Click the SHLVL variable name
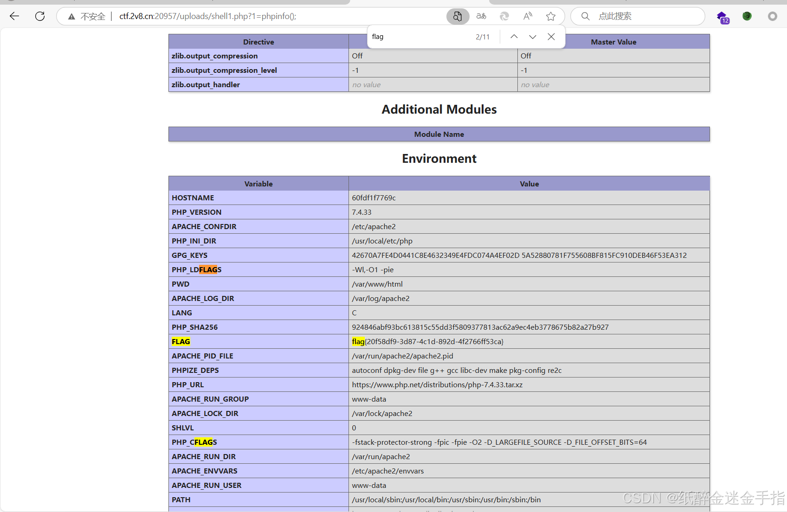This screenshot has height=512, width=787. (183, 428)
